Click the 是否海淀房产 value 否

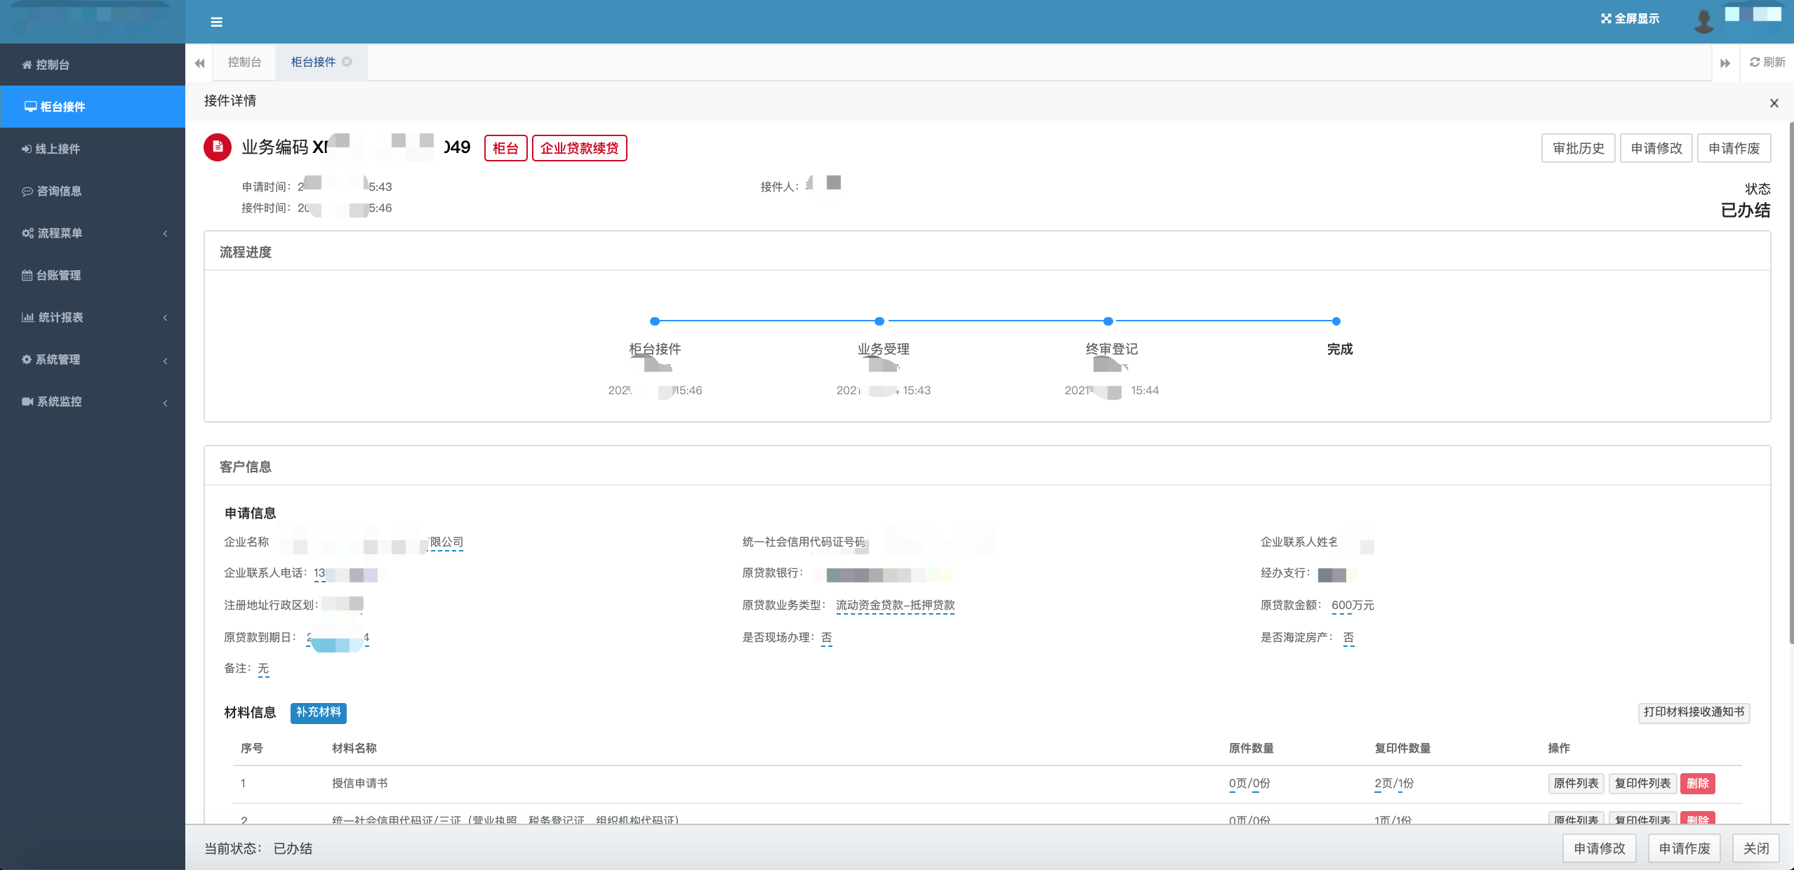[1348, 638]
